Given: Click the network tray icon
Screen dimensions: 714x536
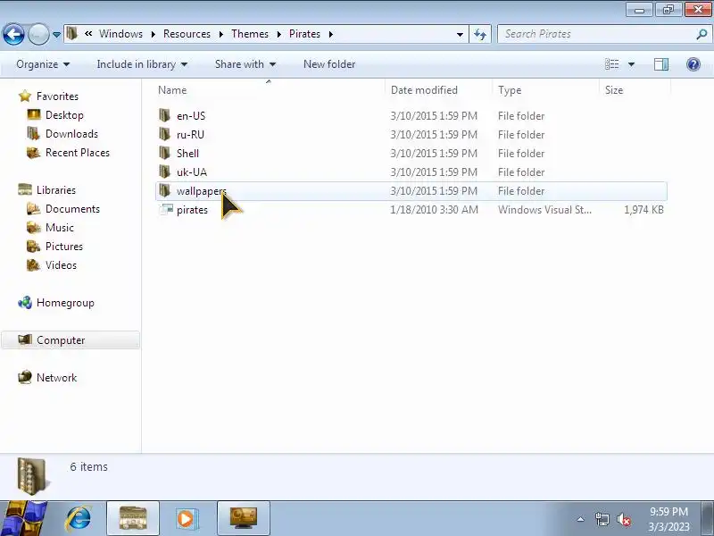Looking at the screenshot, I should click(x=602, y=519).
